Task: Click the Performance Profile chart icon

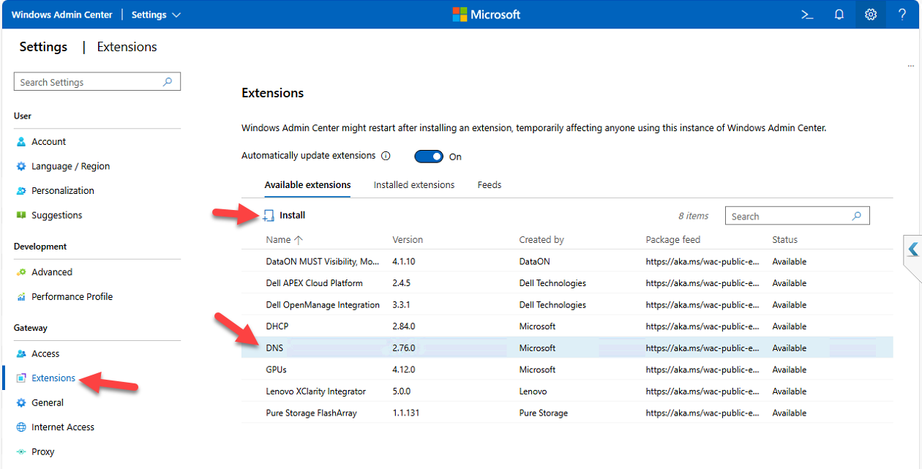Action: (21, 297)
